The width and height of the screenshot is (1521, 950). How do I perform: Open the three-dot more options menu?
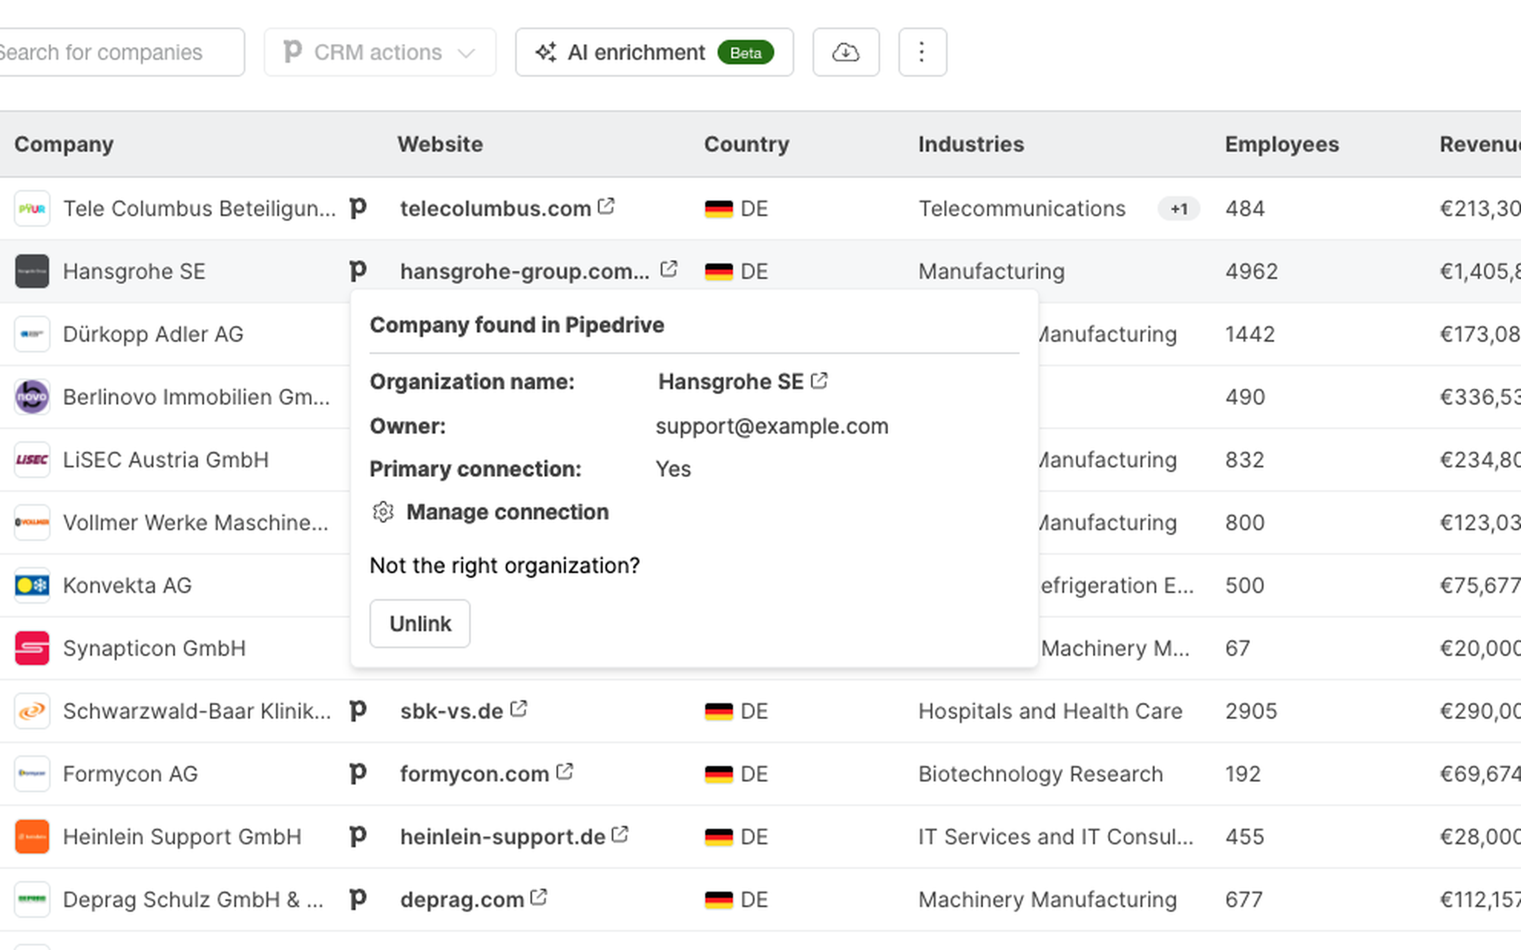coord(922,52)
